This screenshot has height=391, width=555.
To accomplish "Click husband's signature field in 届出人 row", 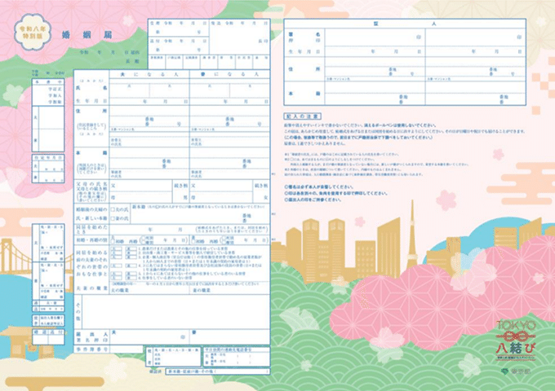I will (x=149, y=337).
